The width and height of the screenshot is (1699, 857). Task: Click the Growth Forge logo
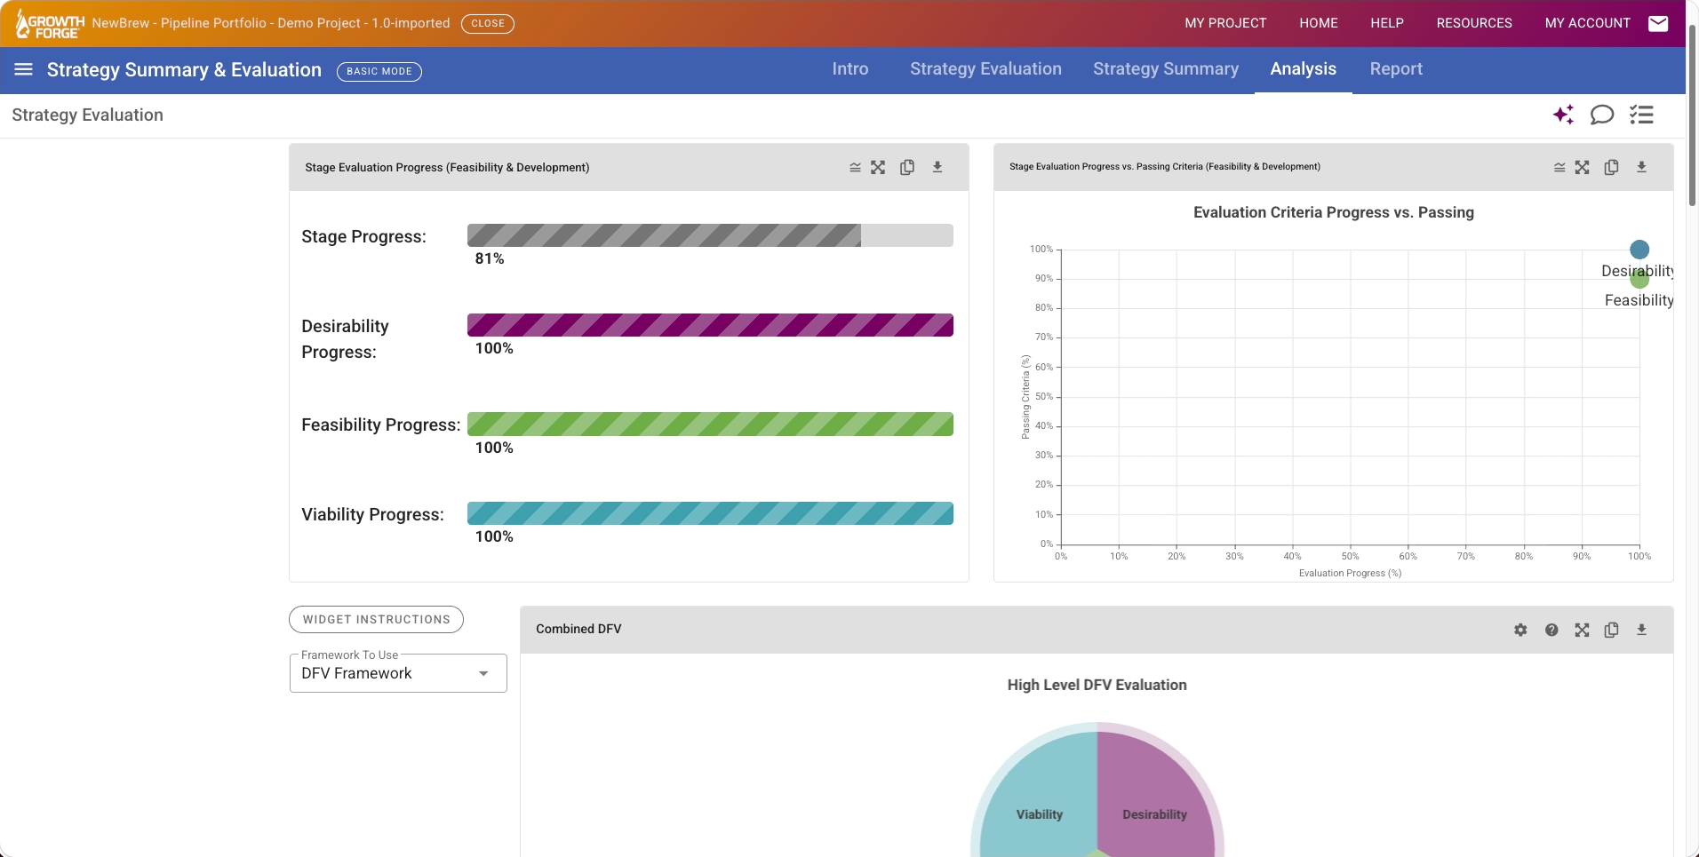(x=51, y=24)
